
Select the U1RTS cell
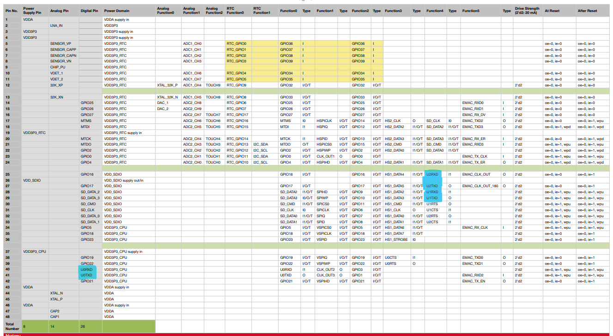click(x=436, y=204)
